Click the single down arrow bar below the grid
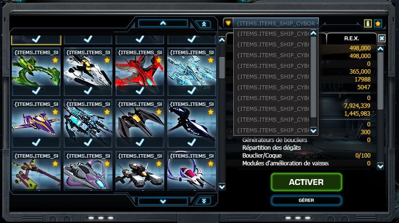This screenshot has width=399, height=223. click(x=163, y=202)
